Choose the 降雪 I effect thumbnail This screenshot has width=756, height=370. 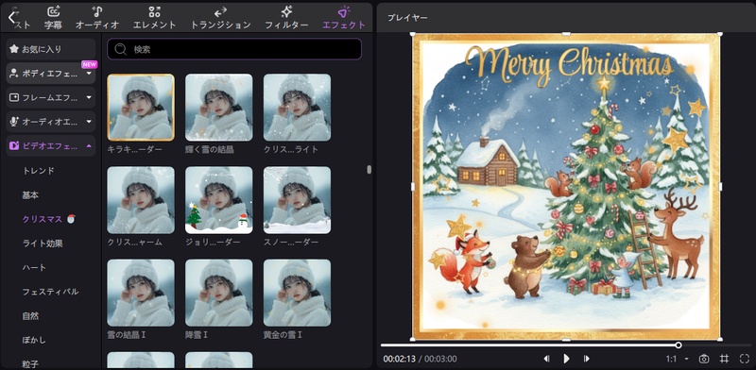pyautogui.click(x=219, y=293)
